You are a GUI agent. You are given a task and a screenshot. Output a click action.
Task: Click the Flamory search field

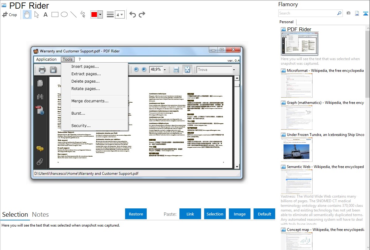[308, 13]
